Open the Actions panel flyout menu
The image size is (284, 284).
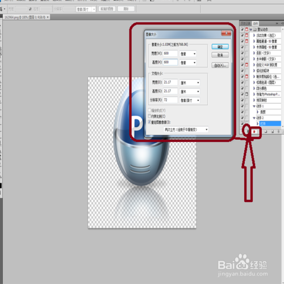click(282, 23)
